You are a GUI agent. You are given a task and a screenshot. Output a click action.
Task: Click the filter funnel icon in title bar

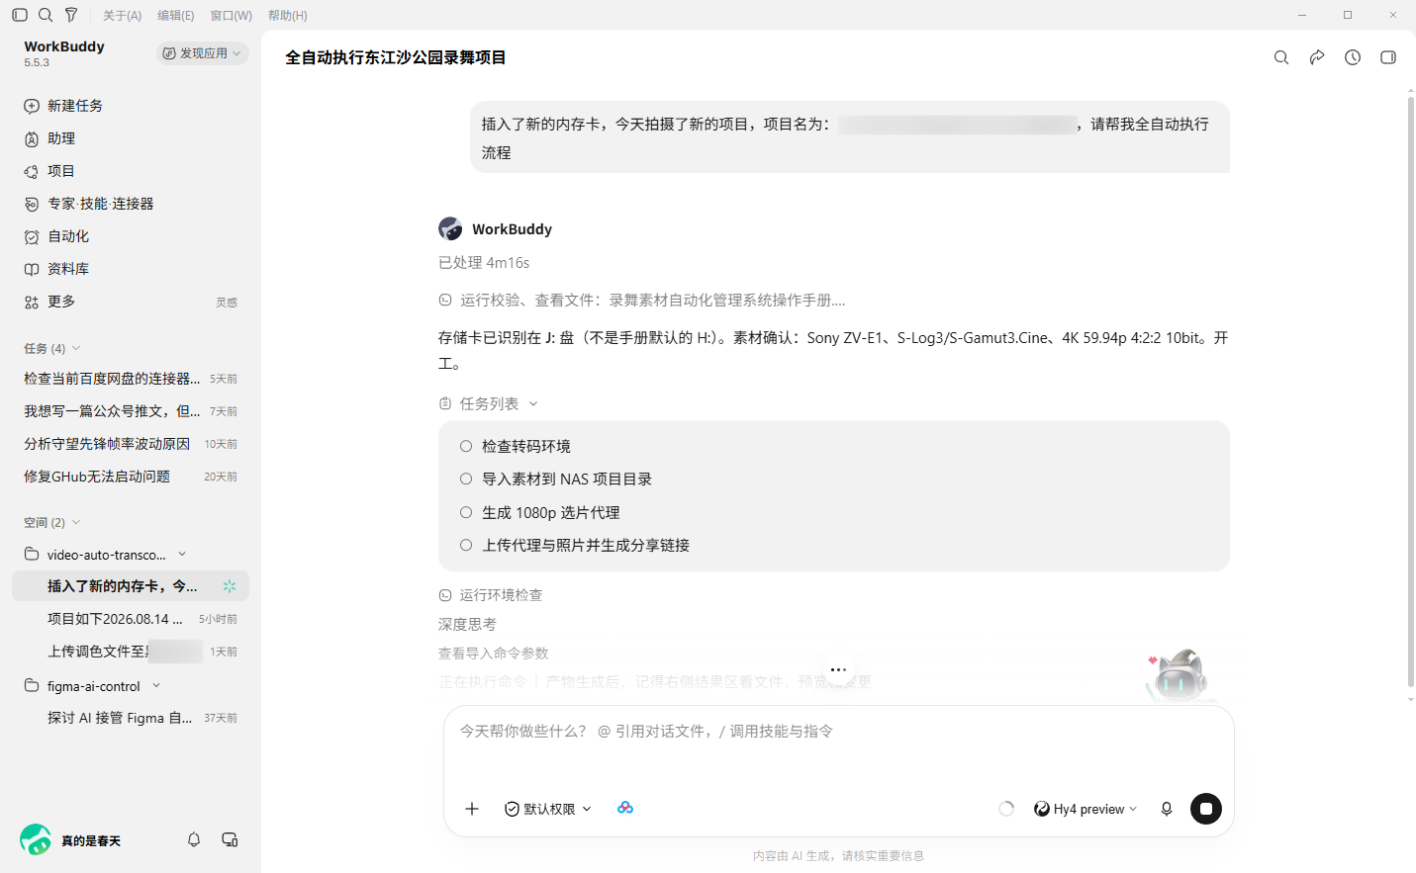[x=71, y=15]
